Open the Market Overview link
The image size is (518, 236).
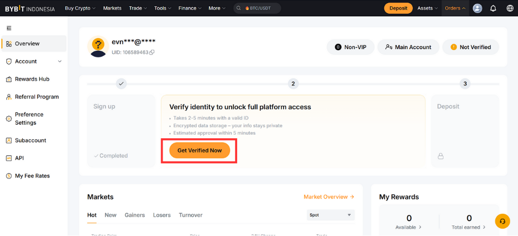329,197
